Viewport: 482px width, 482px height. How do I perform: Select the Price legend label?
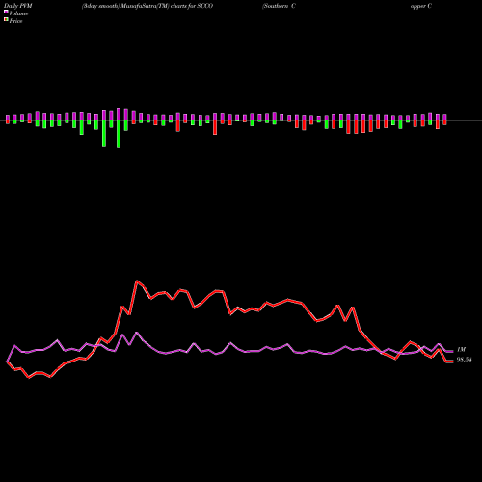(x=15, y=21)
